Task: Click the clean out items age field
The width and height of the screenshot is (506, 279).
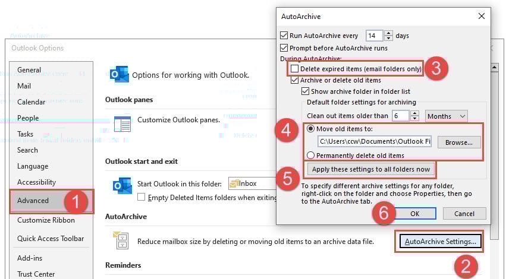Action: point(401,116)
